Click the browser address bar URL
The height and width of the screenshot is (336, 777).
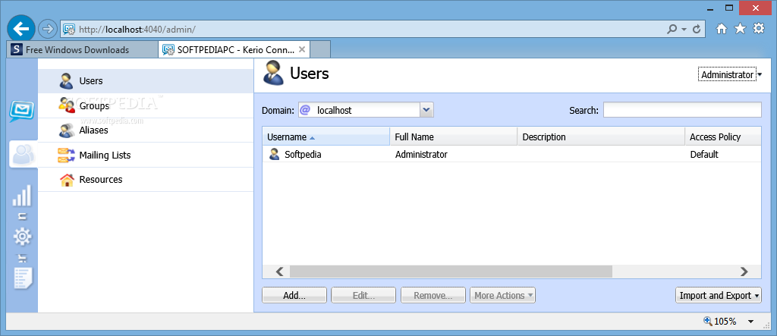pyautogui.click(x=137, y=30)
